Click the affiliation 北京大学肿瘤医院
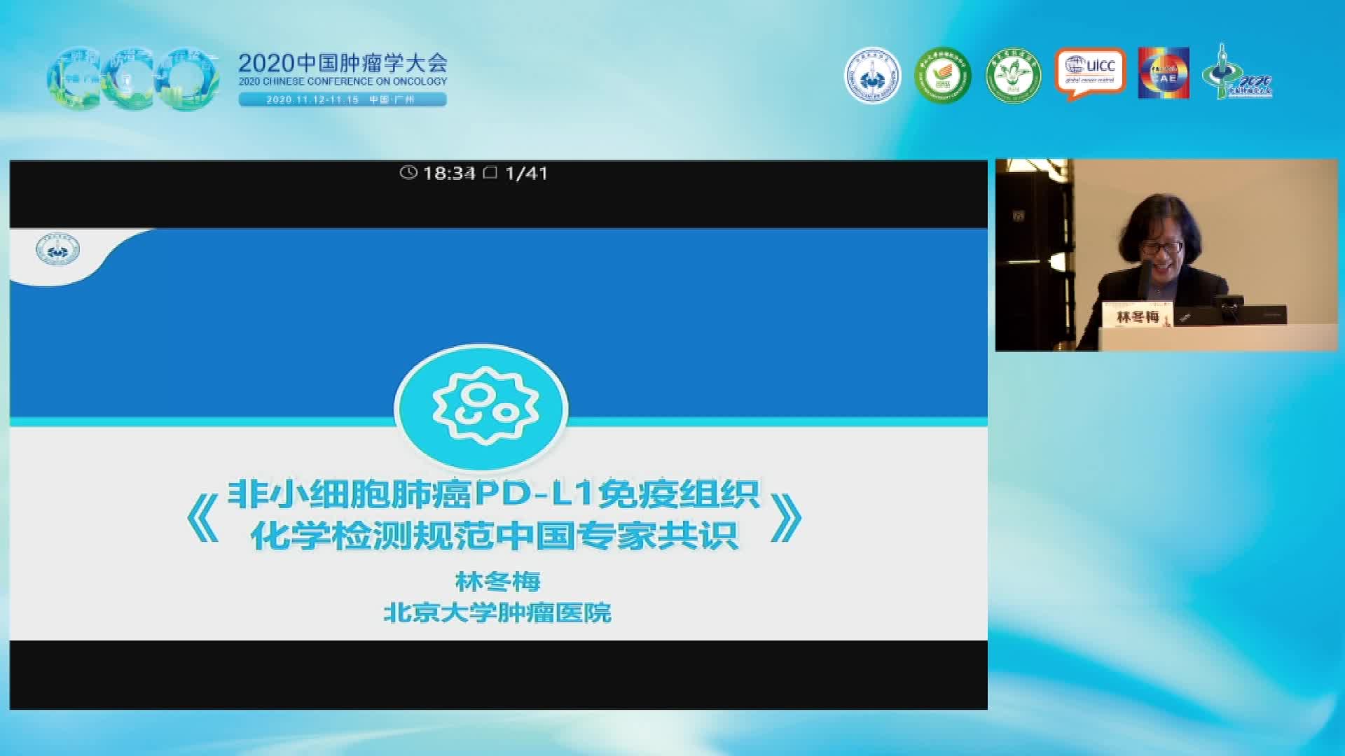Image resolution: width=1345 pixels, height=756 pixels. click(x=497, y=613)
